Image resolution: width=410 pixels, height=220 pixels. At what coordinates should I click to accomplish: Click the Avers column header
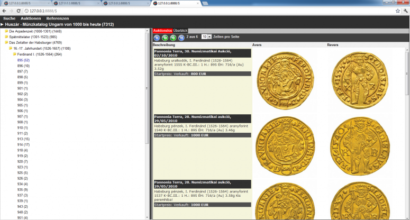coord(257,45)
